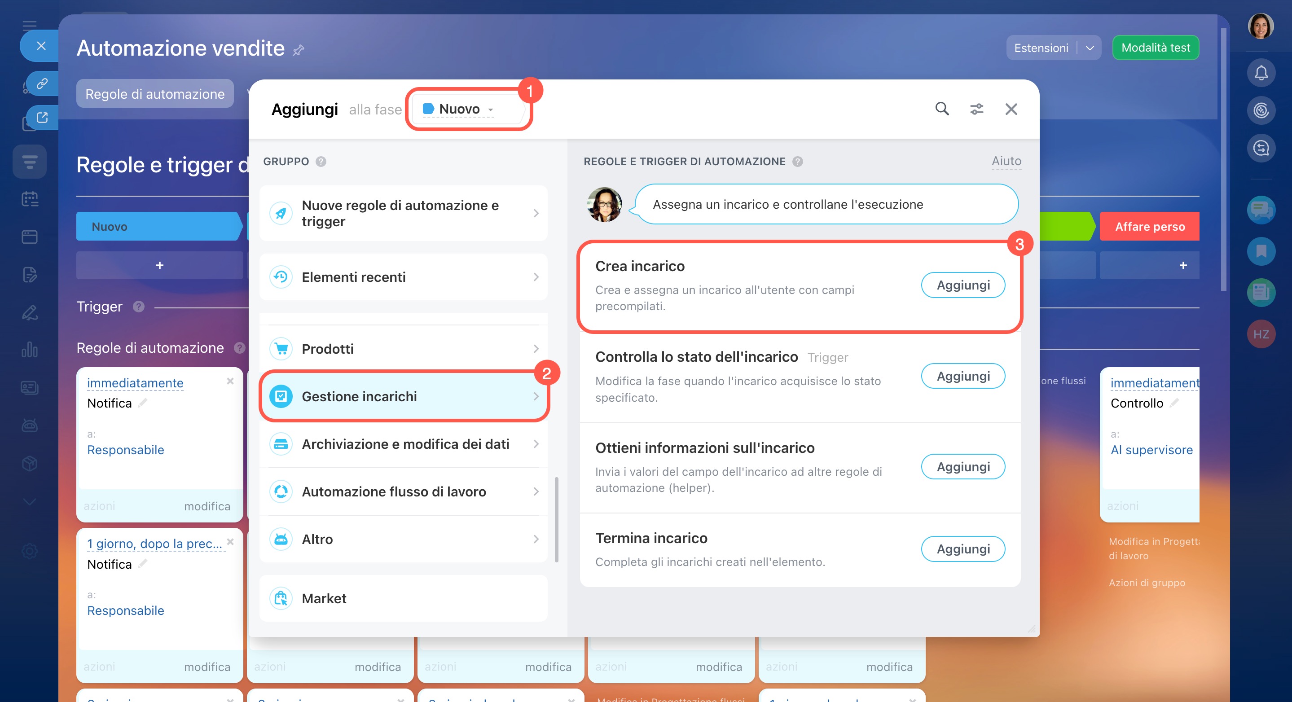Screen dimensions: 1292x702
Task: Open the bookmark icon in right sidebar
Action: [x=1261, y=252]
